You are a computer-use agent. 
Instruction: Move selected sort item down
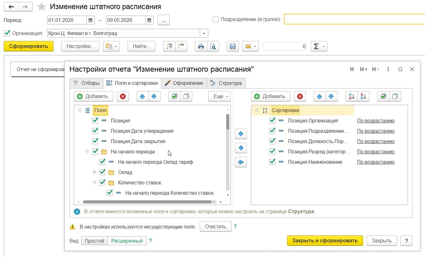point(331,96)
